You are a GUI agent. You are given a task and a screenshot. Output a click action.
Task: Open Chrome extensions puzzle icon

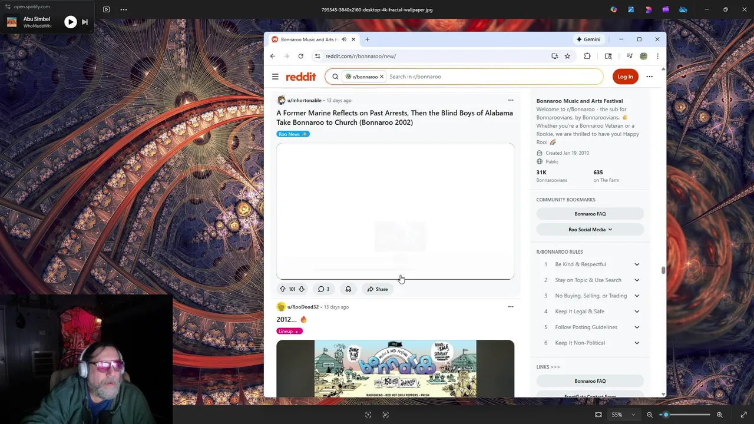click(587, 56)
